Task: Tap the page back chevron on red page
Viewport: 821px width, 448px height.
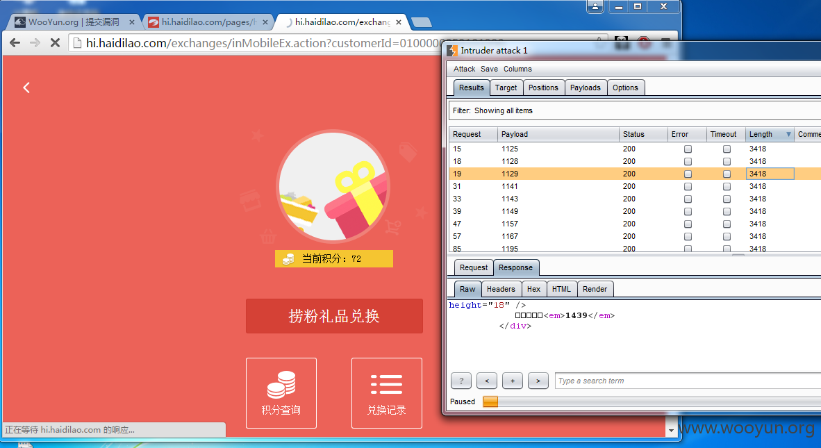Action: click(26, 88)
